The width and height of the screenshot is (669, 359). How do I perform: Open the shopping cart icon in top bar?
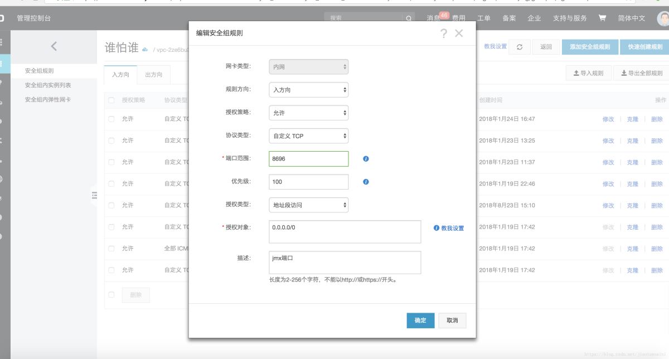tap(602, 18)
